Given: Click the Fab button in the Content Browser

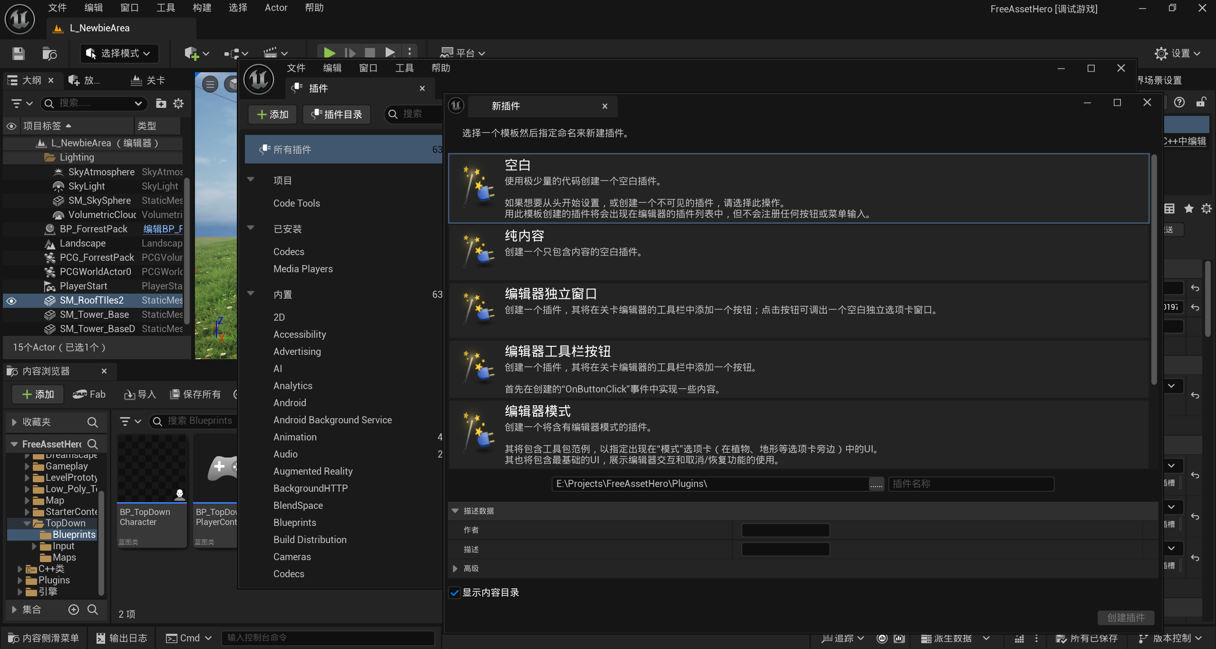Looking at the screenshot, I should 89,394.
